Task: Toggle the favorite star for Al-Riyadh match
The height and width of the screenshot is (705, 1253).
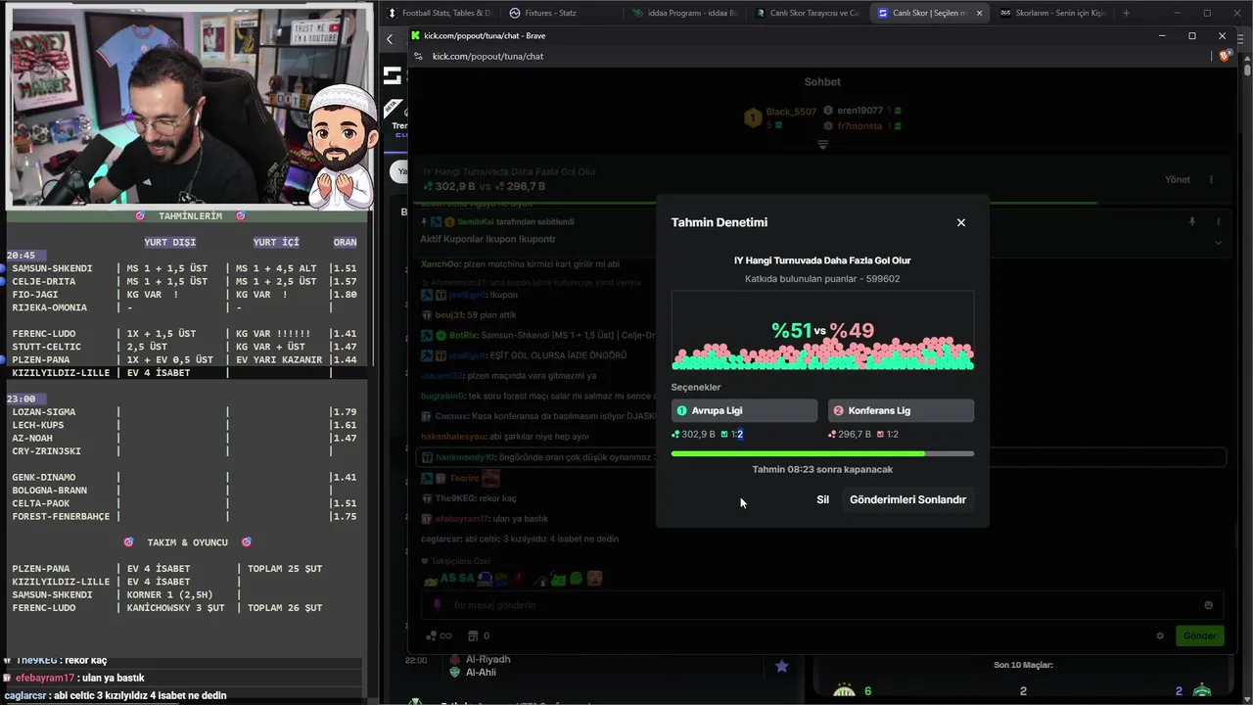Action: point(781,666)
